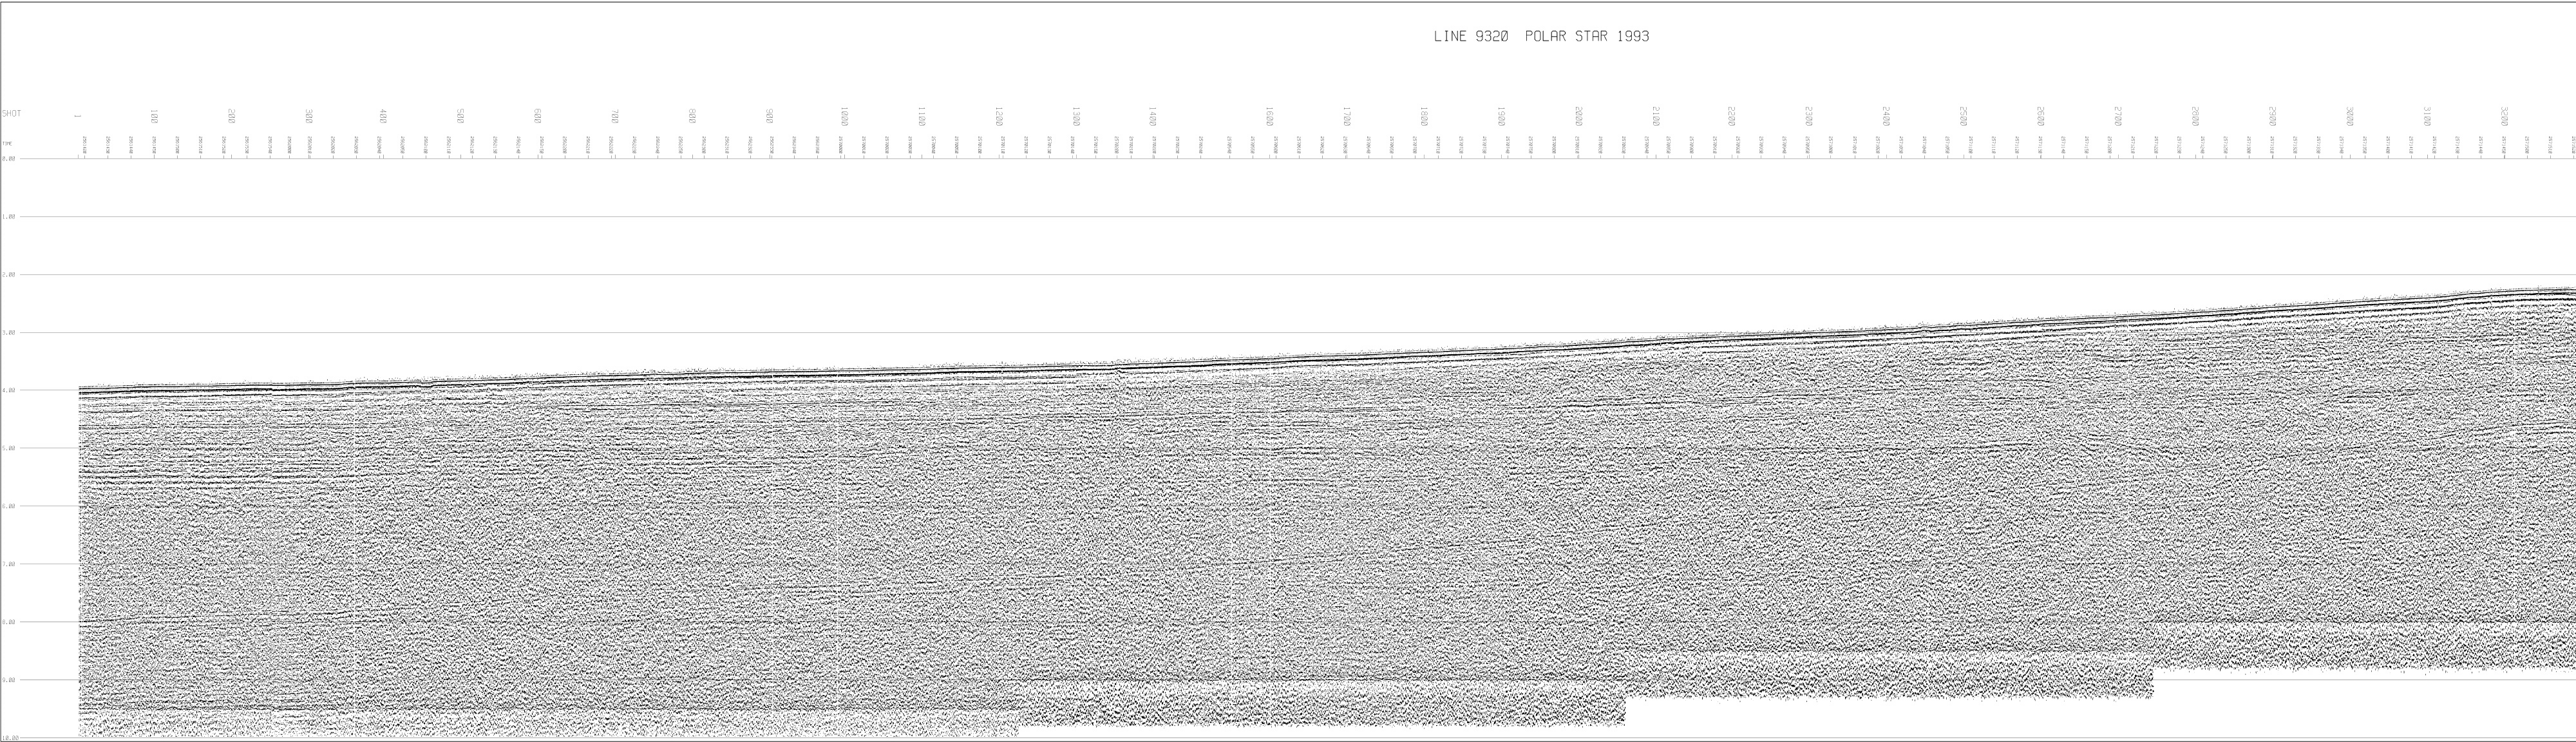The height and width of the screenshot is (742, 2576).
Task: Select shot label 1900
Action: click(1501, 116)
